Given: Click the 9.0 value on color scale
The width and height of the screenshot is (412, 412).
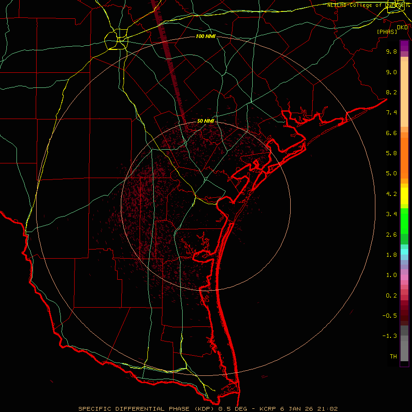Looking at the screenshot, I should pyautogui.click(x=391, y=72).
